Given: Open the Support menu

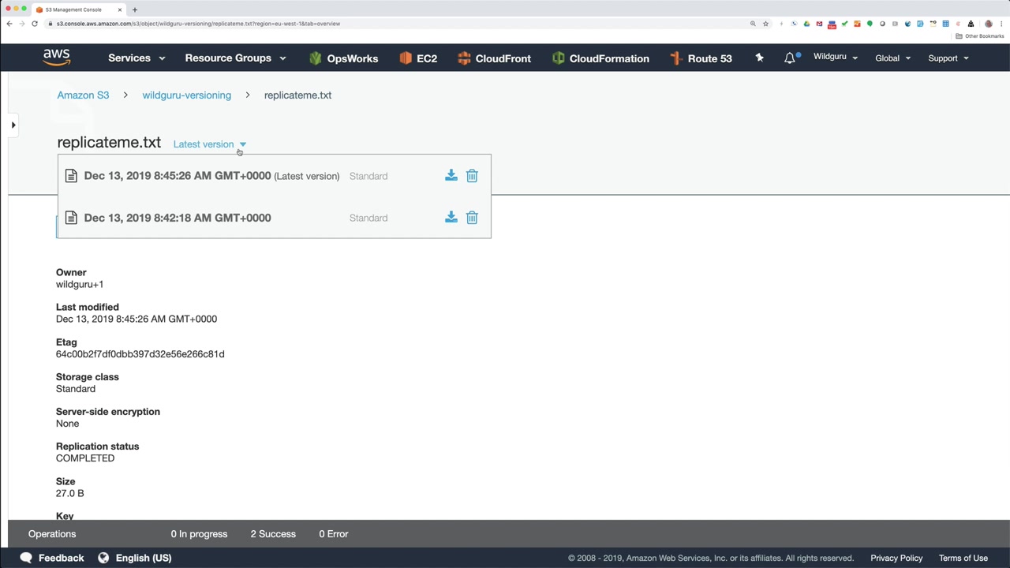Looking at the screenshot, I should coord(948,58).
